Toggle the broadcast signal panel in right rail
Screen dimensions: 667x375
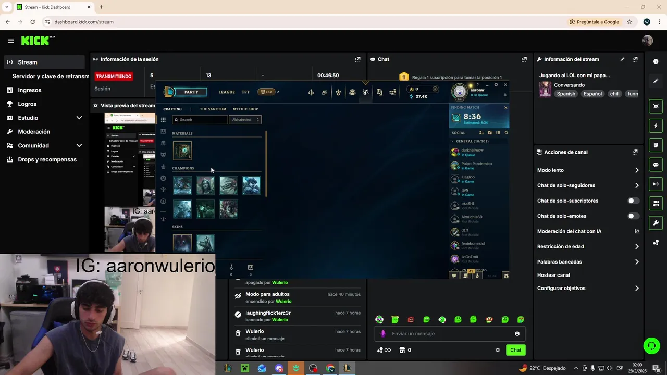pos(656,184)
